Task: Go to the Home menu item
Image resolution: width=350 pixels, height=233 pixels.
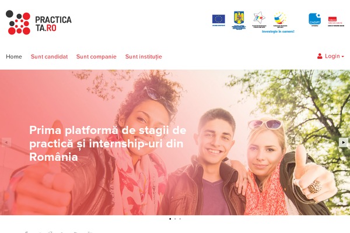Action: tap(14, 57)
